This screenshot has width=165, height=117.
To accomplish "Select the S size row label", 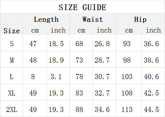I will [12, 44].
